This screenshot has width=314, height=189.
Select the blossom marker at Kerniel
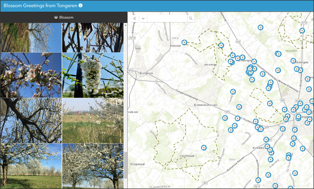click(x=184, y=42)
